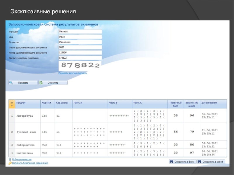Sort by Первичный балл column header
This screenshot has width=234, height=175.
[176, 104]
